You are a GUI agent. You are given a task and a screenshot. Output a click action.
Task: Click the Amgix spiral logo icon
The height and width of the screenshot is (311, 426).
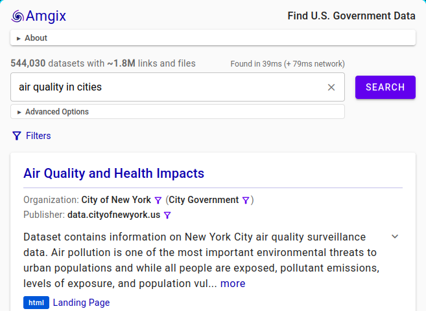pos(18,16)
